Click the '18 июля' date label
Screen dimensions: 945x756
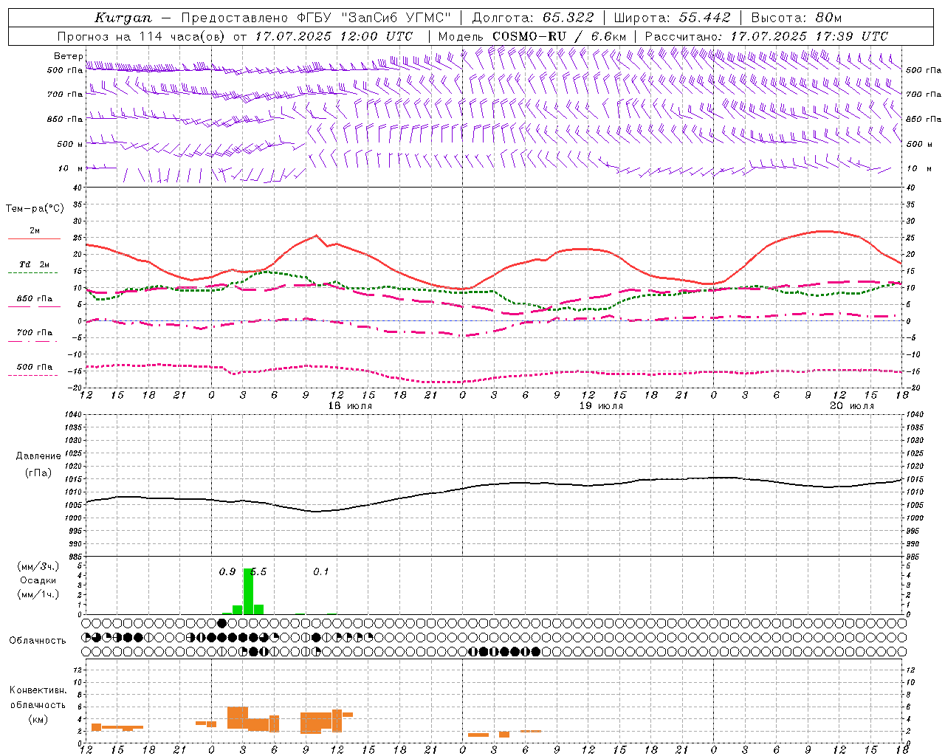(350, 406)
